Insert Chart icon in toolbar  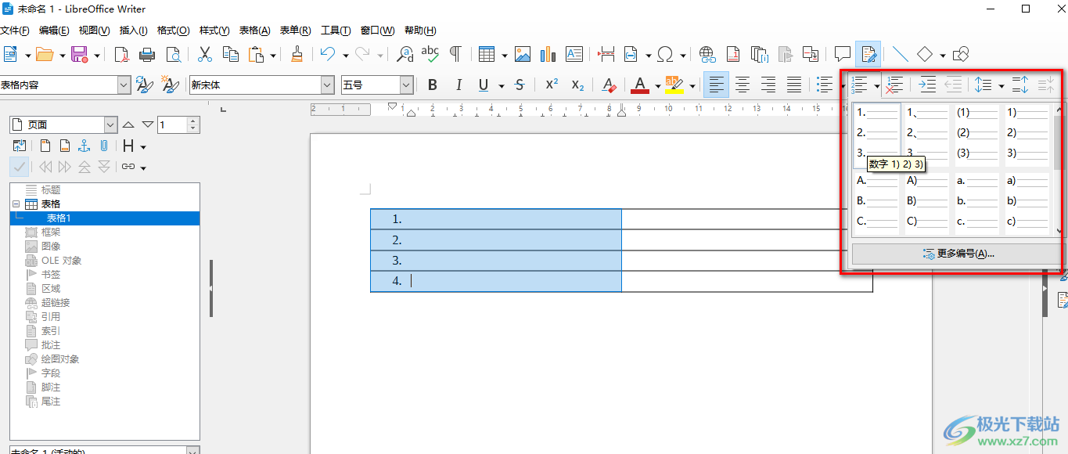pos(548,54)
